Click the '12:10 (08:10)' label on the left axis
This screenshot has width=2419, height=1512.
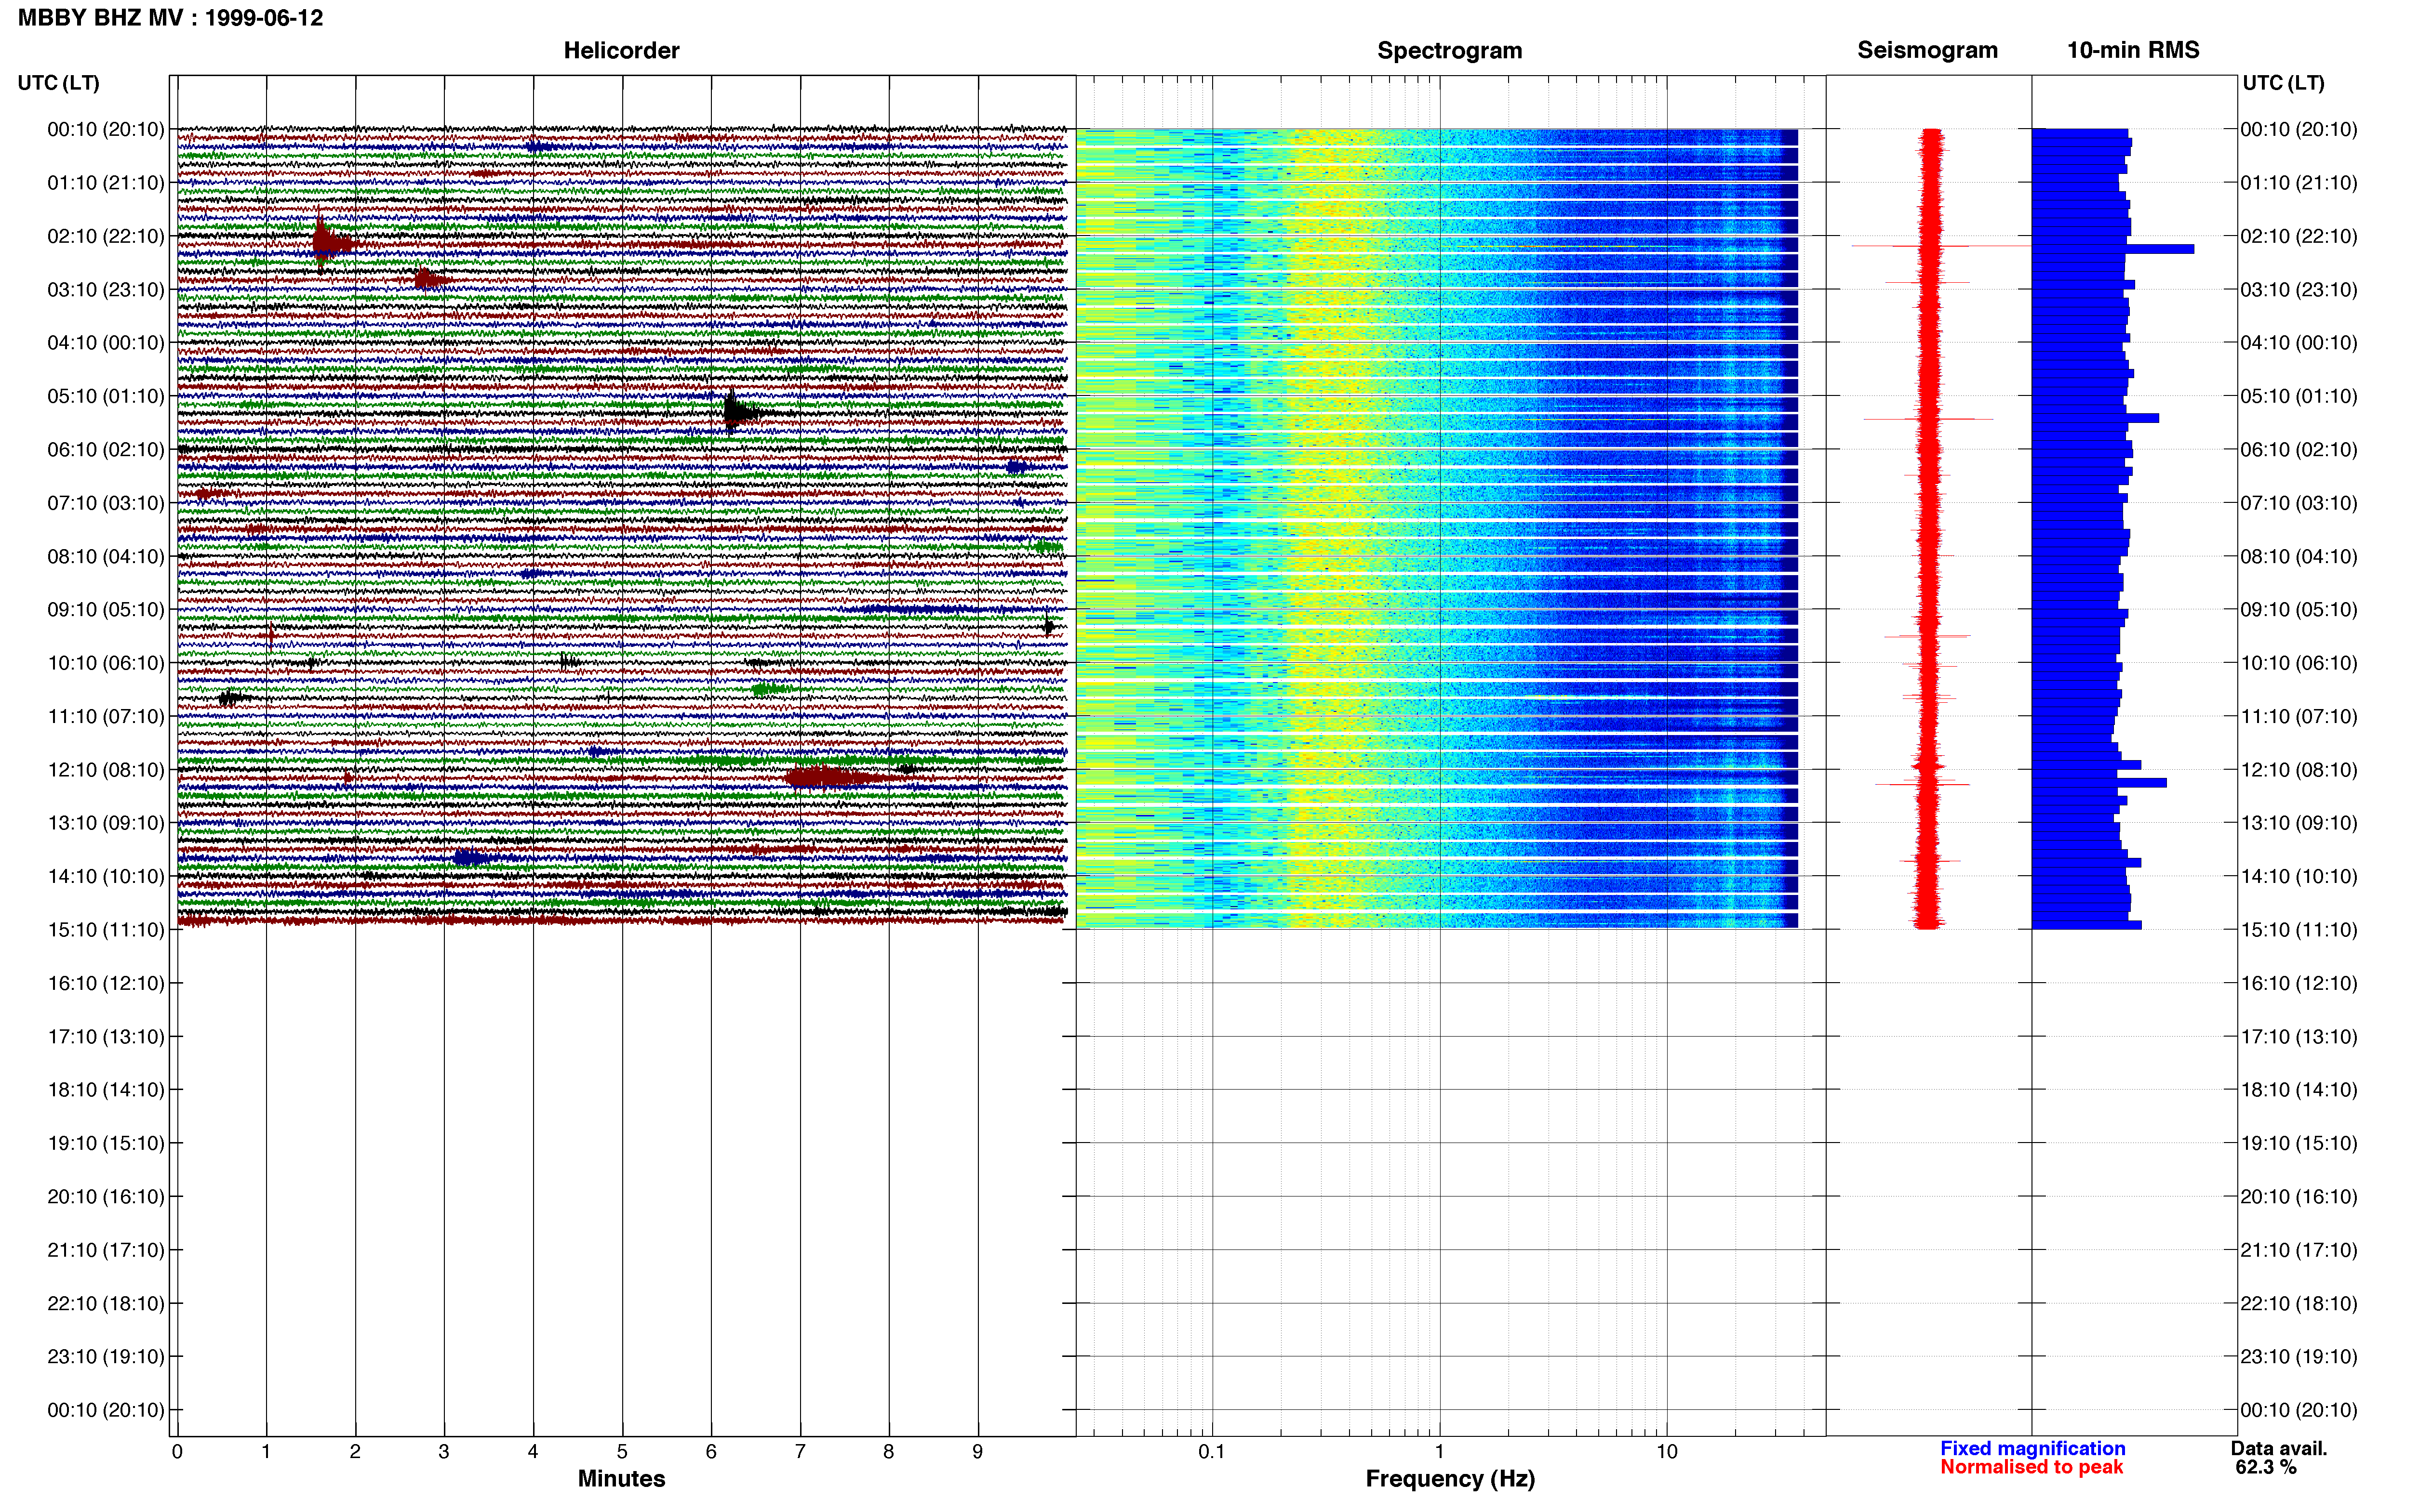click(106, 770)
